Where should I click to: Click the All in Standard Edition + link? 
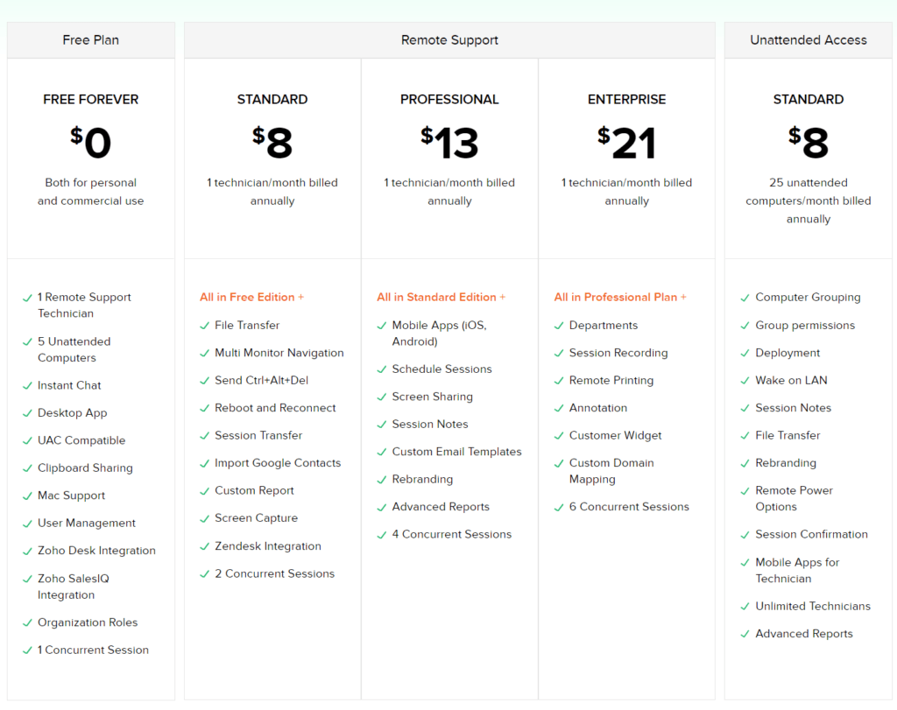coord(441,298)
